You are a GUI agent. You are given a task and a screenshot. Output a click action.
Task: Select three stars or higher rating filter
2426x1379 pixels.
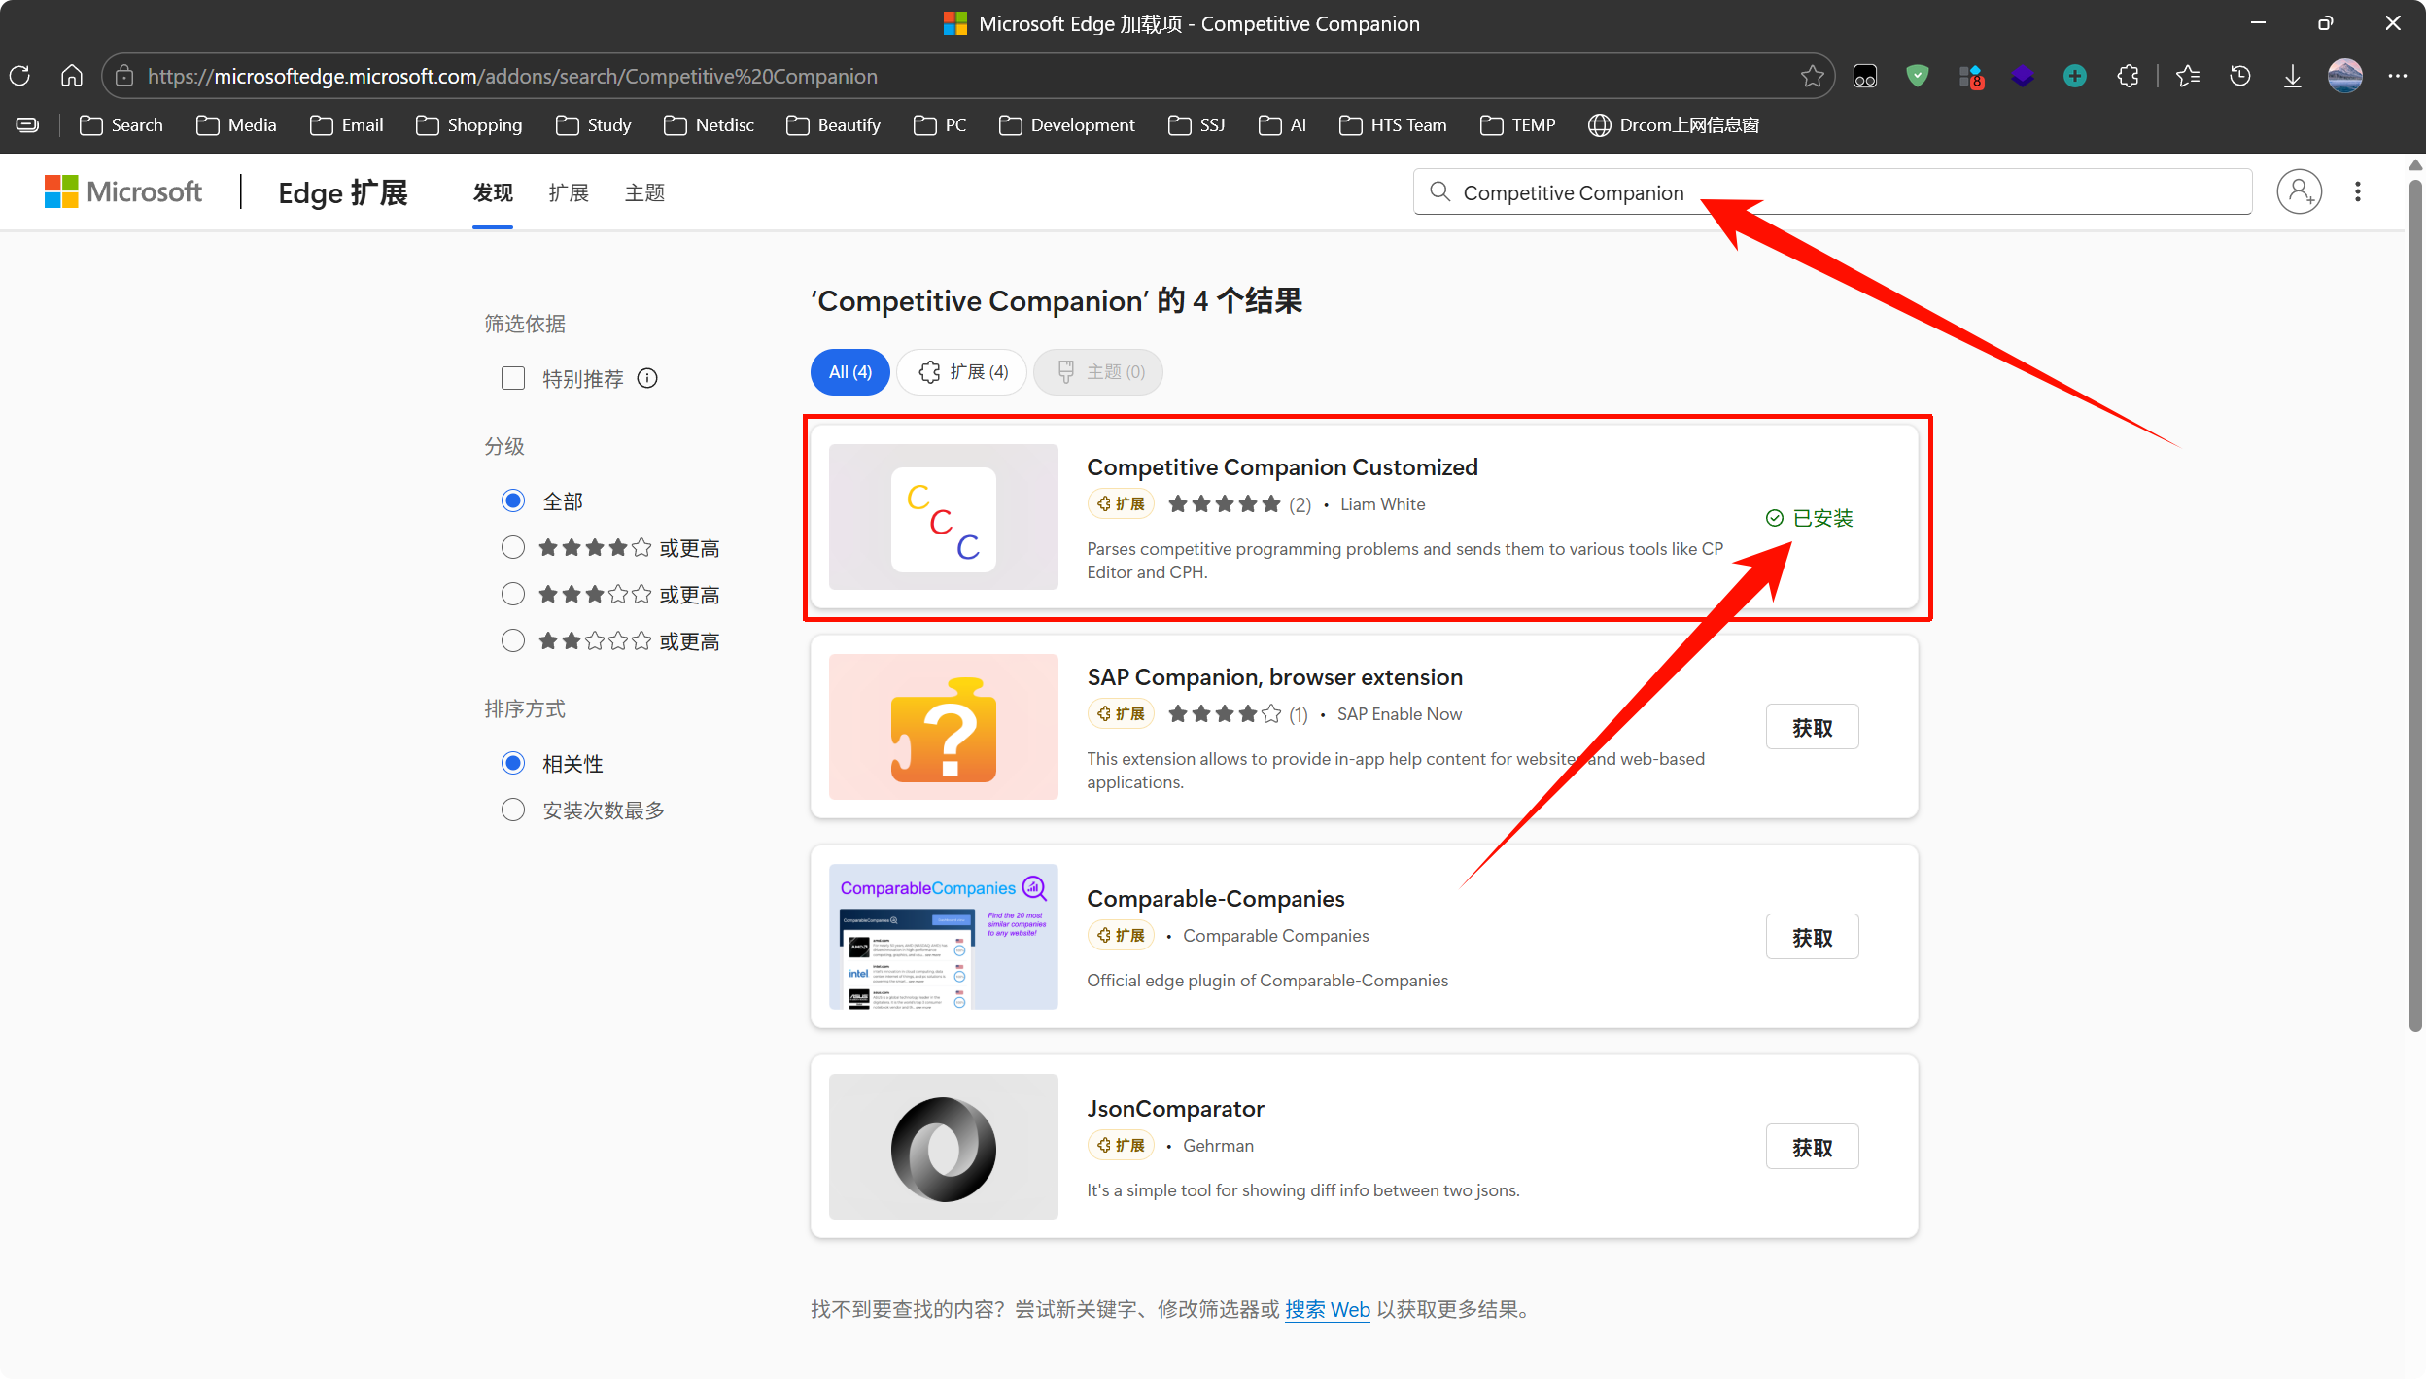coord(513,594)
